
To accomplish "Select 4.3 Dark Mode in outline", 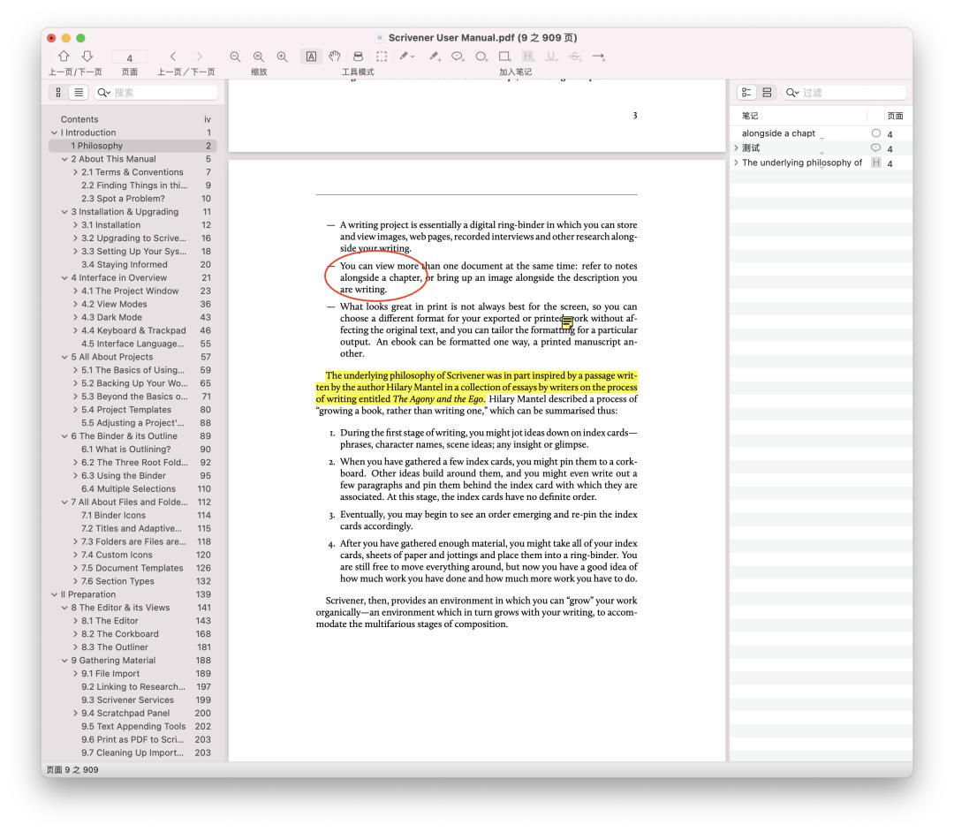I will click(x=111, y=317).
